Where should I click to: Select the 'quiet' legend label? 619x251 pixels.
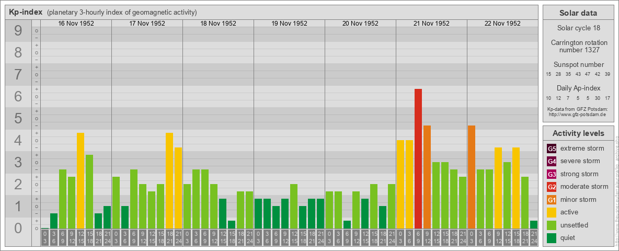(x=568, y=238)
